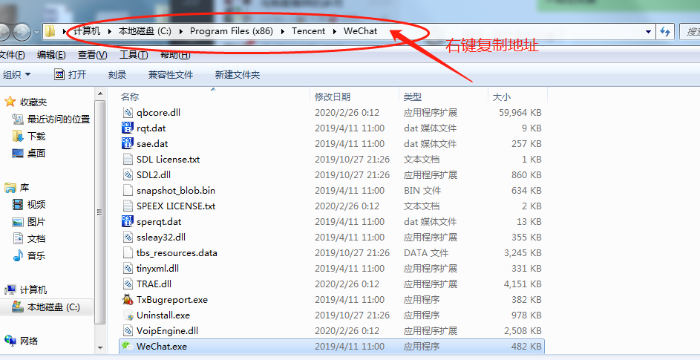
Task: Click the SDL2.dll file icon
Action: click(128, 175)
